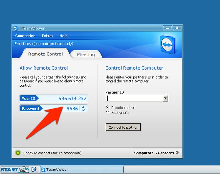This screenshot has height=174, width=220.
Task: Click the password value 9536
Action: 72,109
